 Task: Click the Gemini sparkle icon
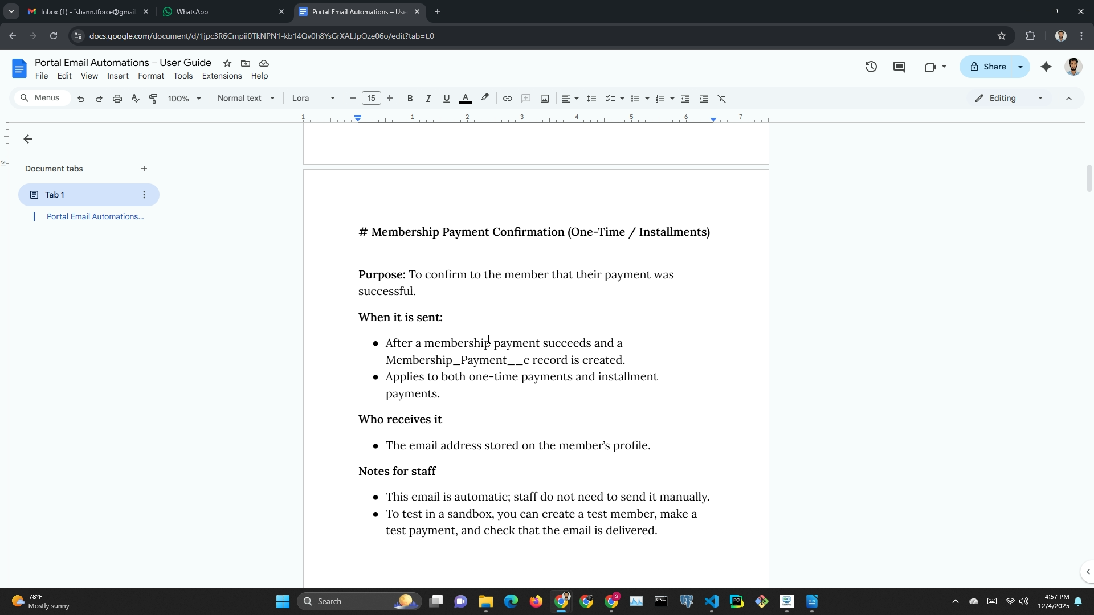1046,67
